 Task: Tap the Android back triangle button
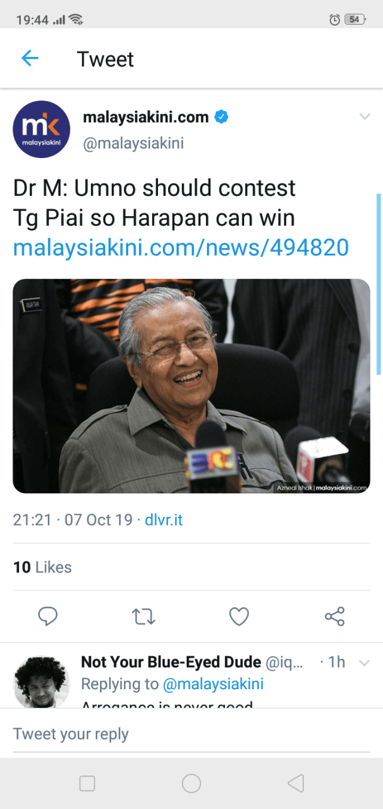pyautogui.click(x=296, y=783)
